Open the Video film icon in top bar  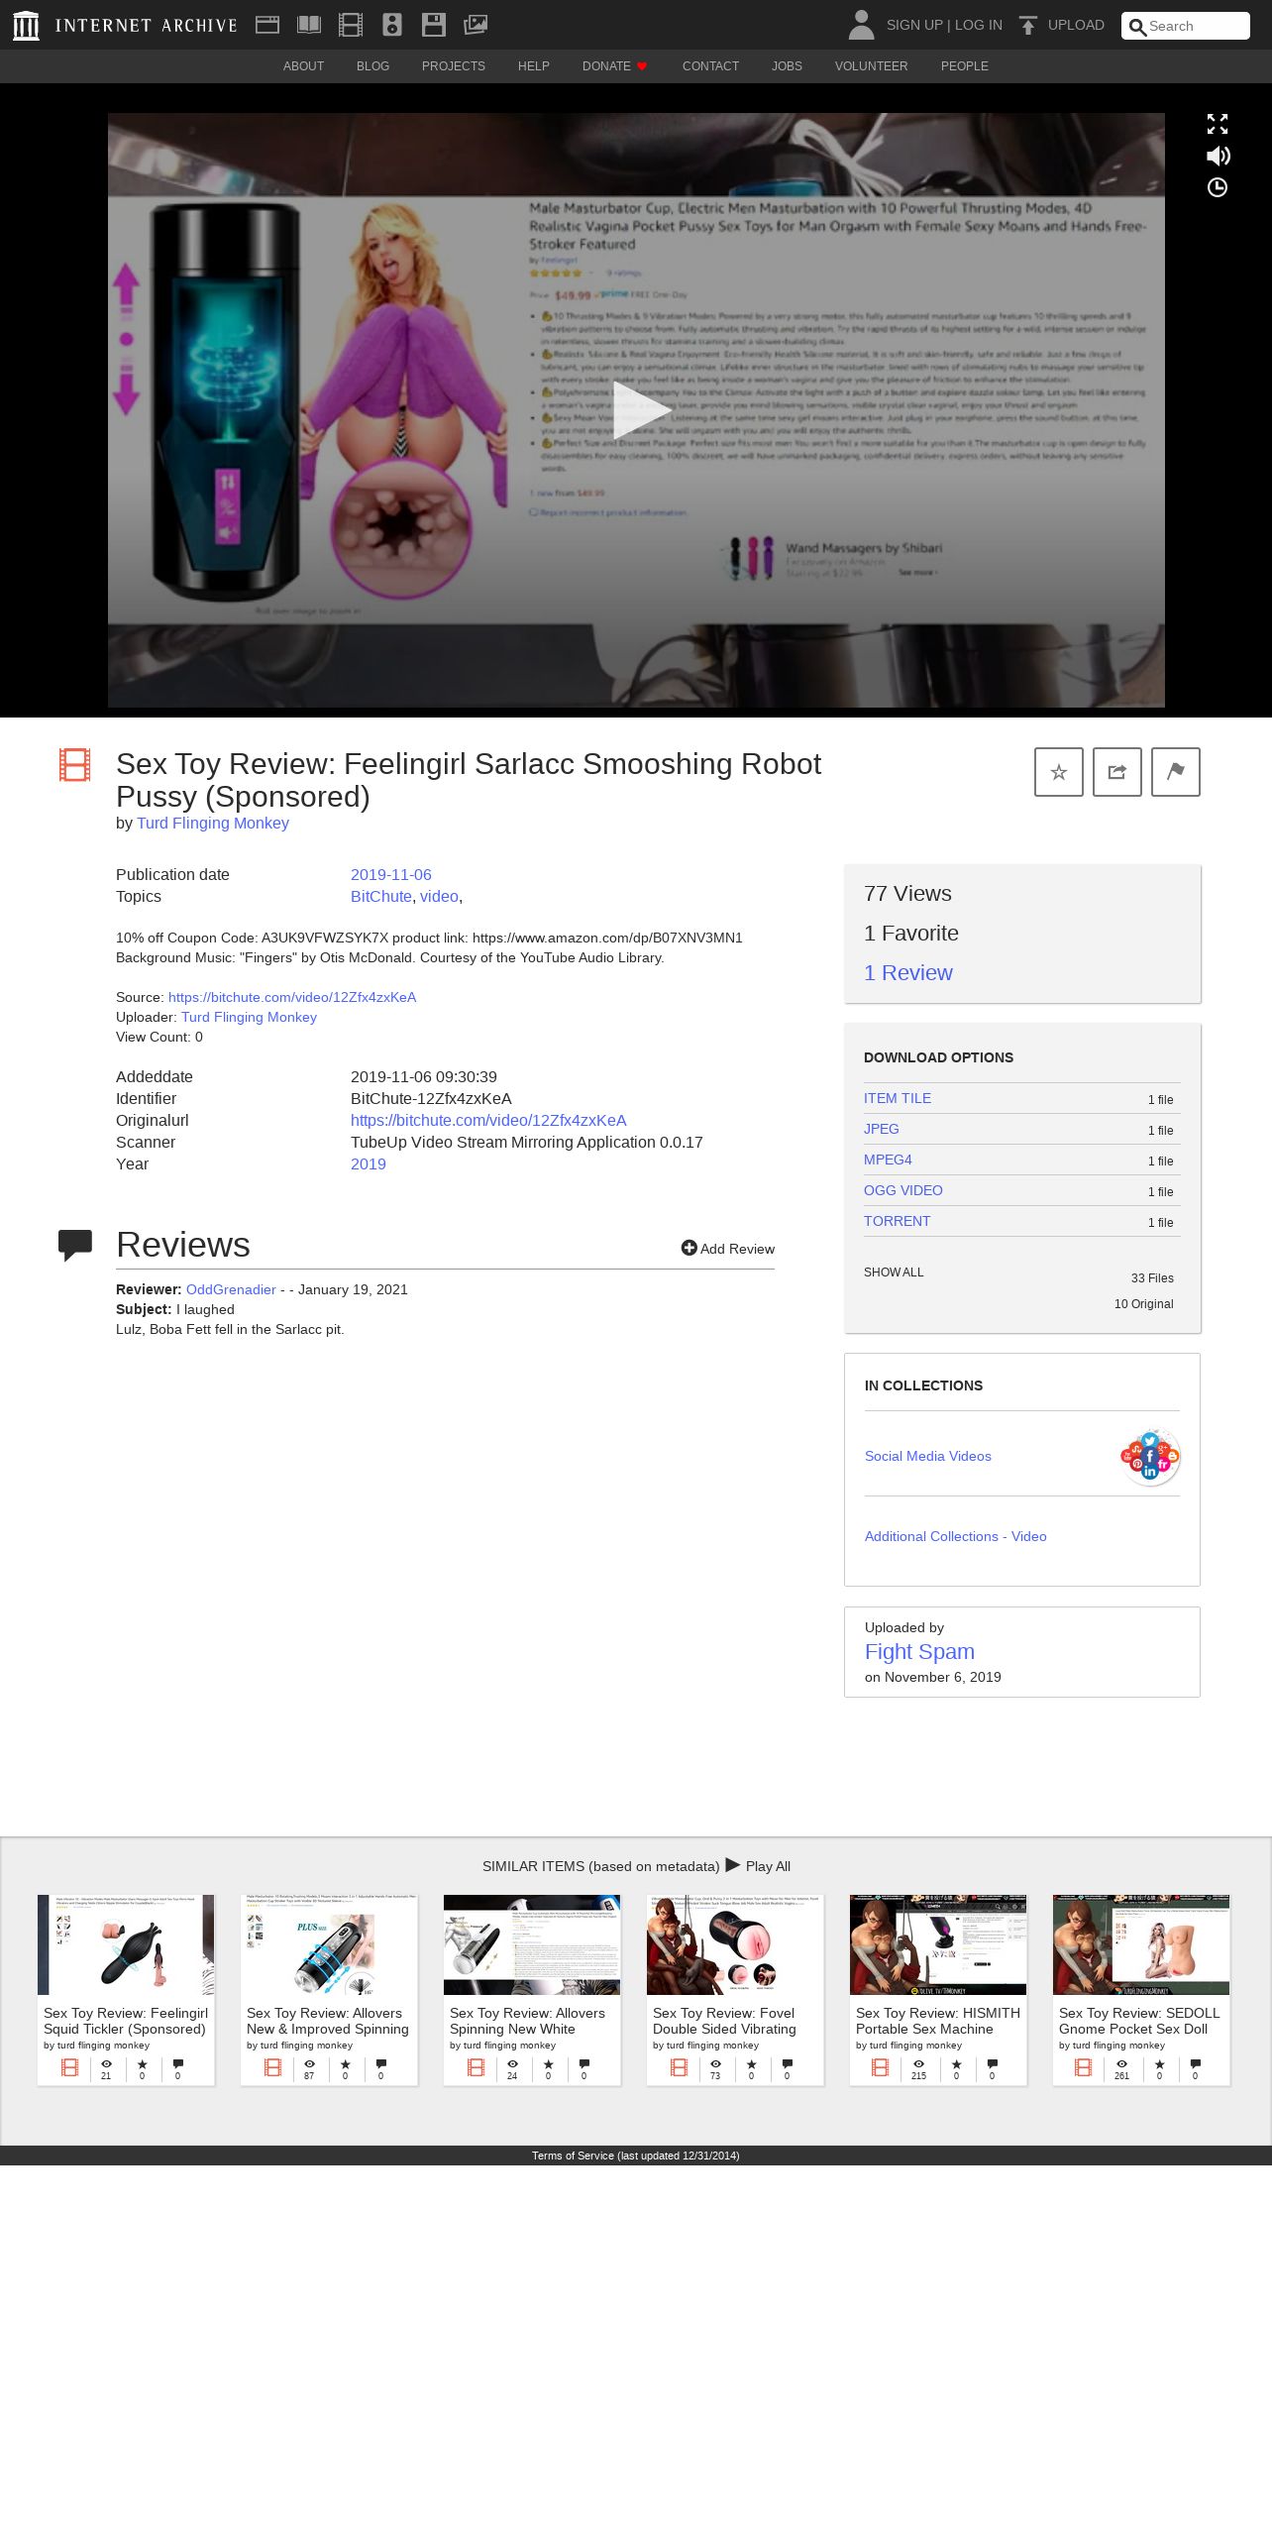coord(351,25)
